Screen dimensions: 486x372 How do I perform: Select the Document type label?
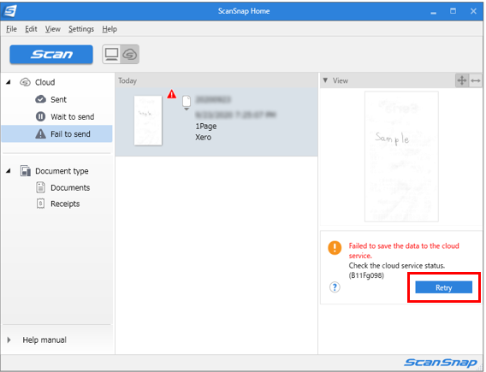pyautogui.click(x=62, y=171)
